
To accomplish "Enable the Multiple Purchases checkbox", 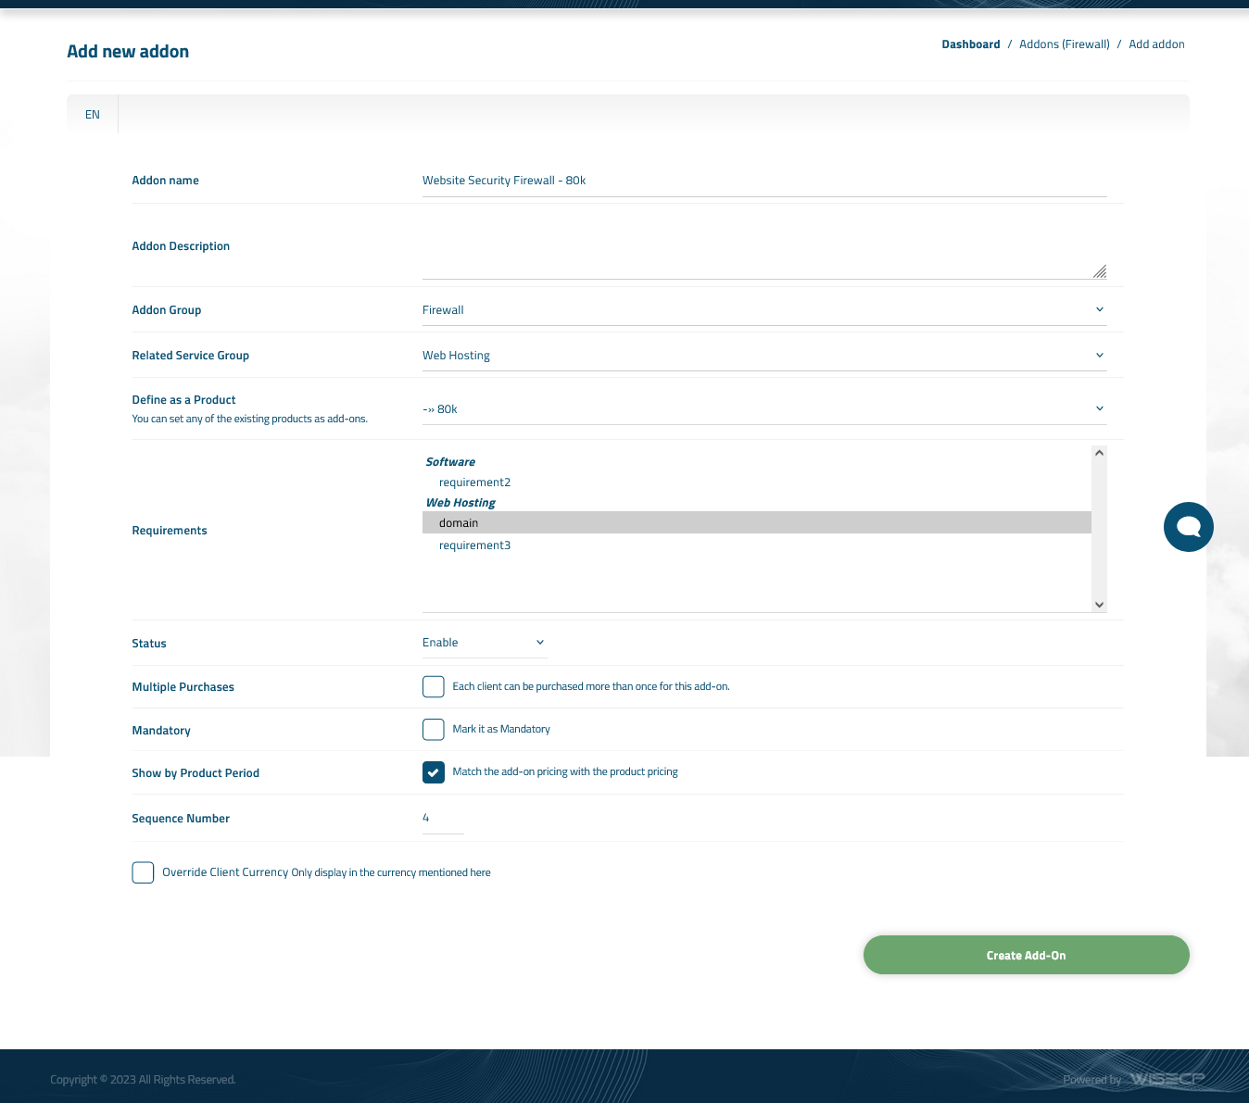I will tap(433, 686).
